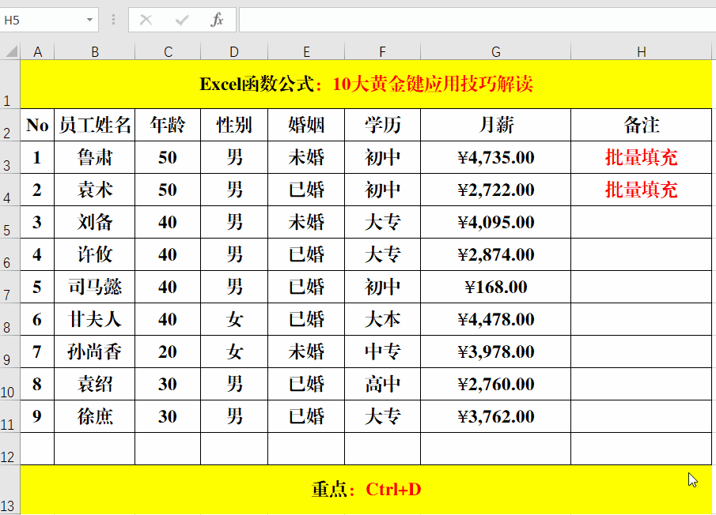
Task: Select column G header
Action: point(495,51)
